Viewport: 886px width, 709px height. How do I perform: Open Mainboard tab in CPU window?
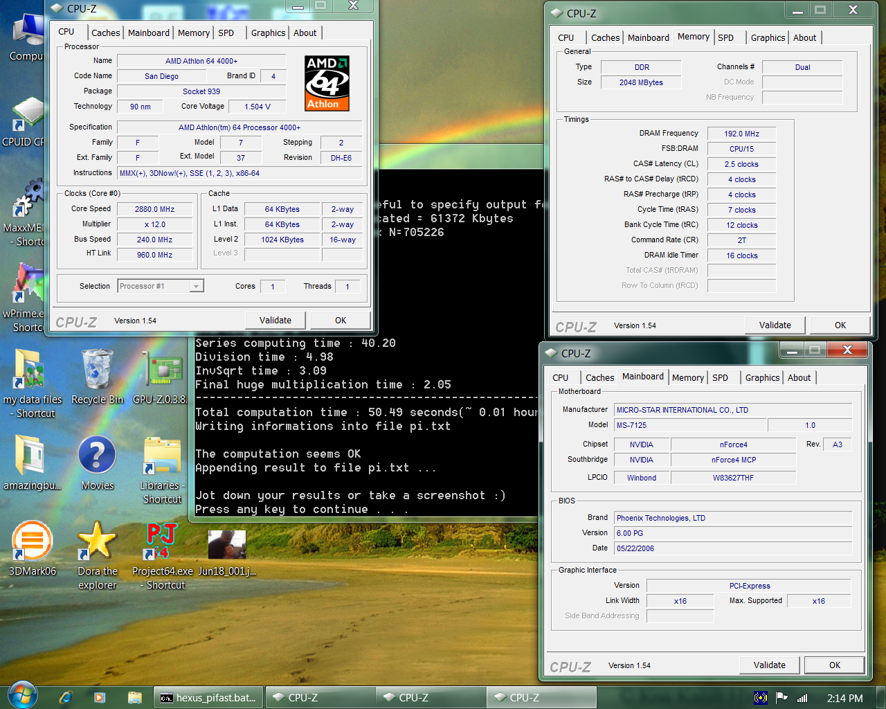point(149,33)
